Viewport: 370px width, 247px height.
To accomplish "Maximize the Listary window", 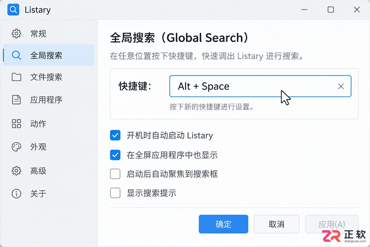I will coord(331,10).
